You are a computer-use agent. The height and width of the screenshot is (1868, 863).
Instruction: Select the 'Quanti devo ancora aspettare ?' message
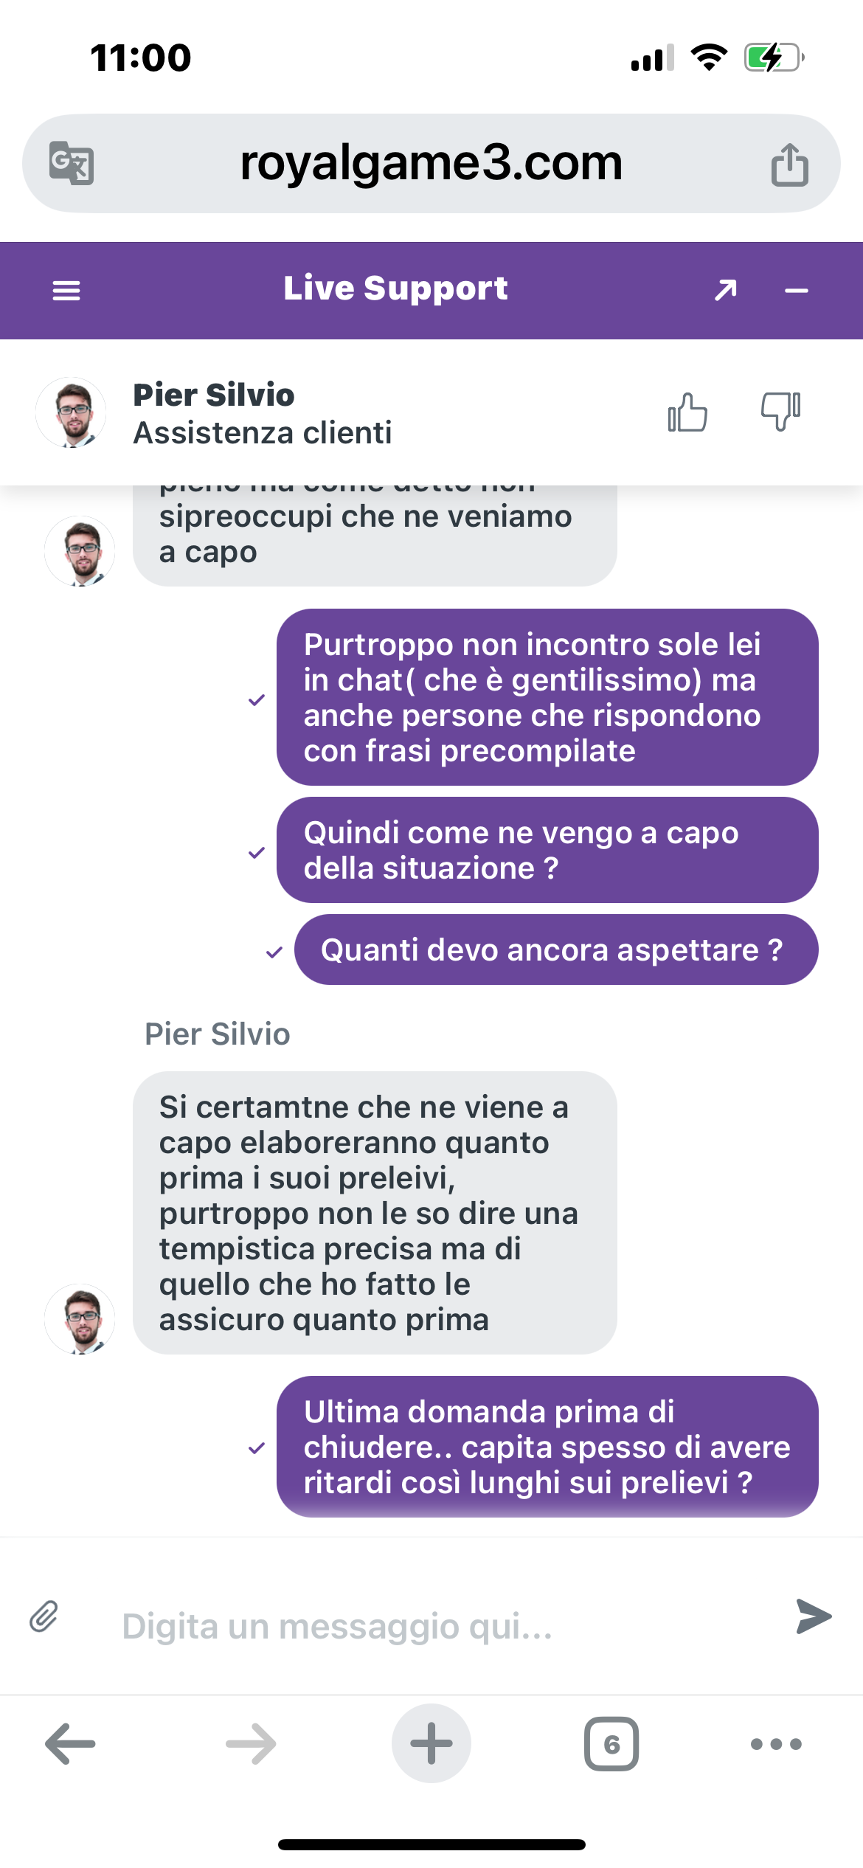point(556,949)
